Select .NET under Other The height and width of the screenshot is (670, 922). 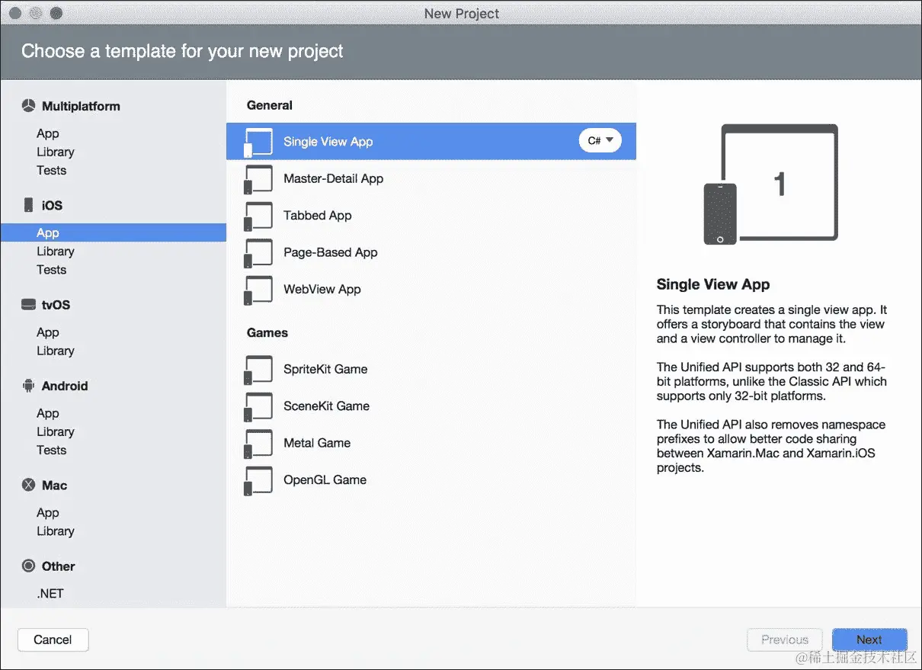tap(50, 593)
